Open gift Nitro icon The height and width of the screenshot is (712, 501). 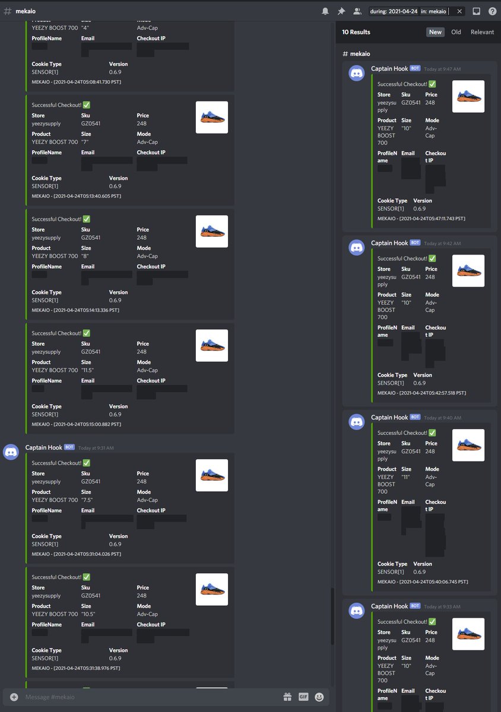[x=287, y=697]
